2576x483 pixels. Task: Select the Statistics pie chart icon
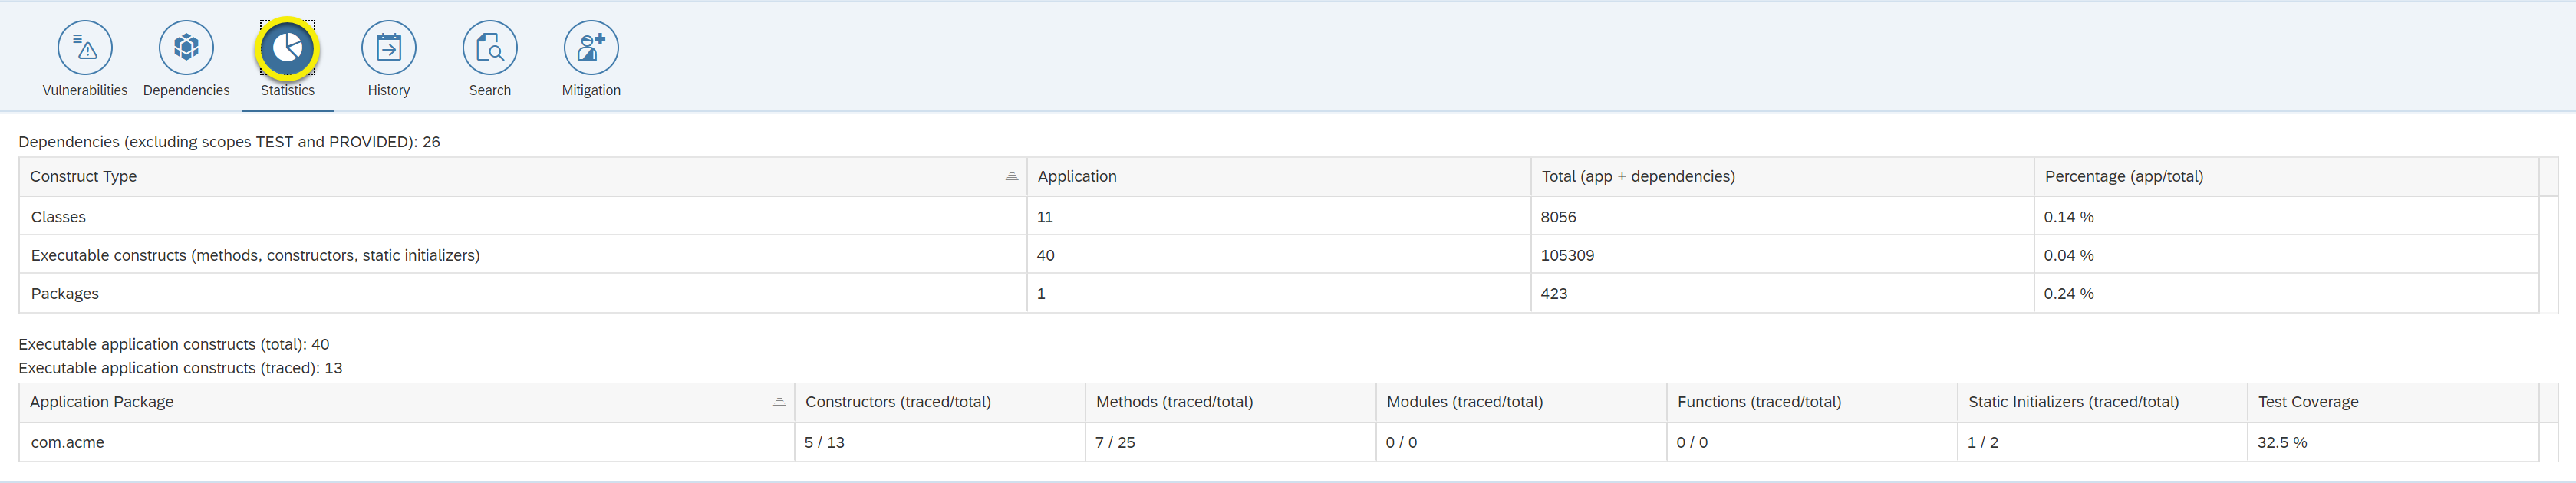click(287, 47)
